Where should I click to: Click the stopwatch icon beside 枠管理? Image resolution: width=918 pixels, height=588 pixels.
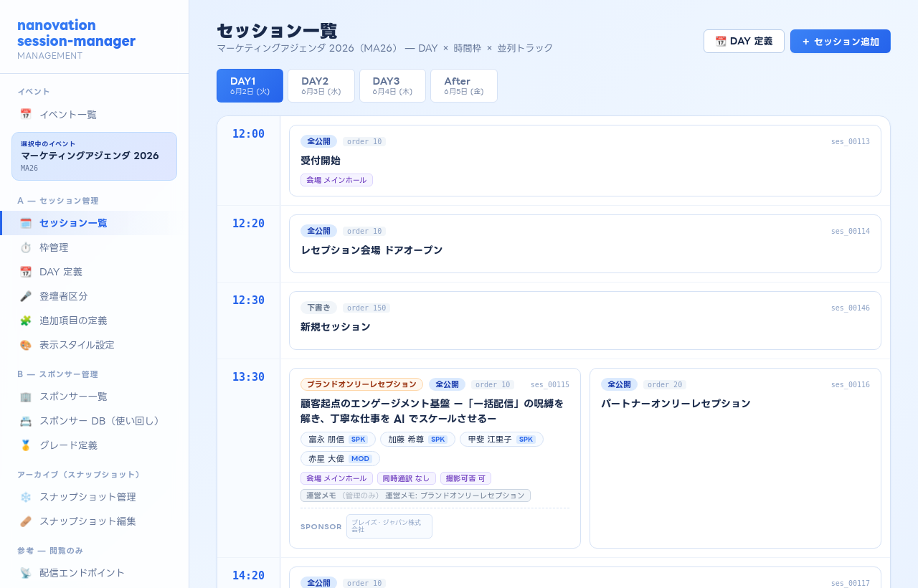pyautogui.click(x=26, y=247)
